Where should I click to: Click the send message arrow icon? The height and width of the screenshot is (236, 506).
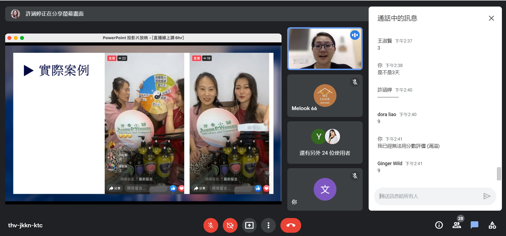(x=487, y=196)
